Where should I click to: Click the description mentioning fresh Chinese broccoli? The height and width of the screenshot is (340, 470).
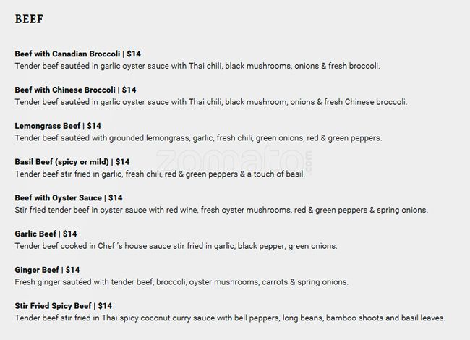[210, 102]
